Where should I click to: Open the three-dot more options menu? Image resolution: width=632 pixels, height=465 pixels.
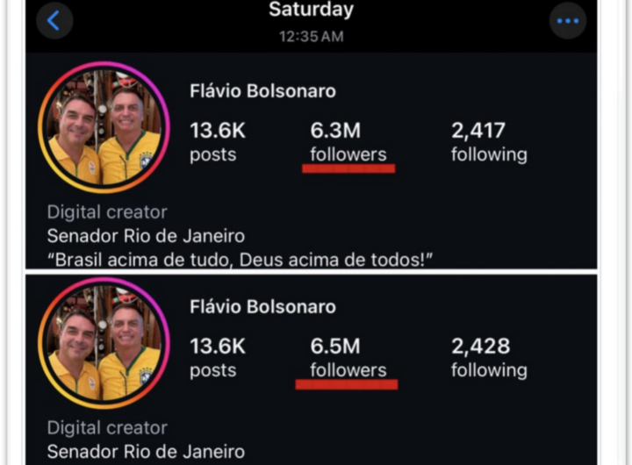click(x=567, y=20)
